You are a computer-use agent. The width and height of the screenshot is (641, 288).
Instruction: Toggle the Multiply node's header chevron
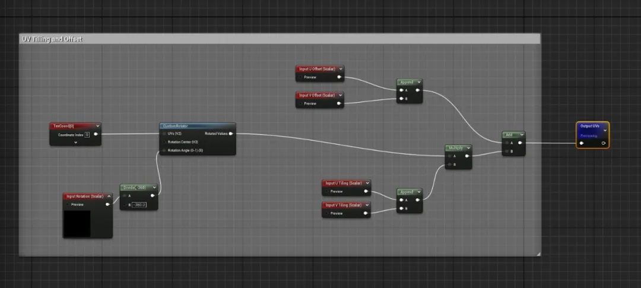(468, 148)
